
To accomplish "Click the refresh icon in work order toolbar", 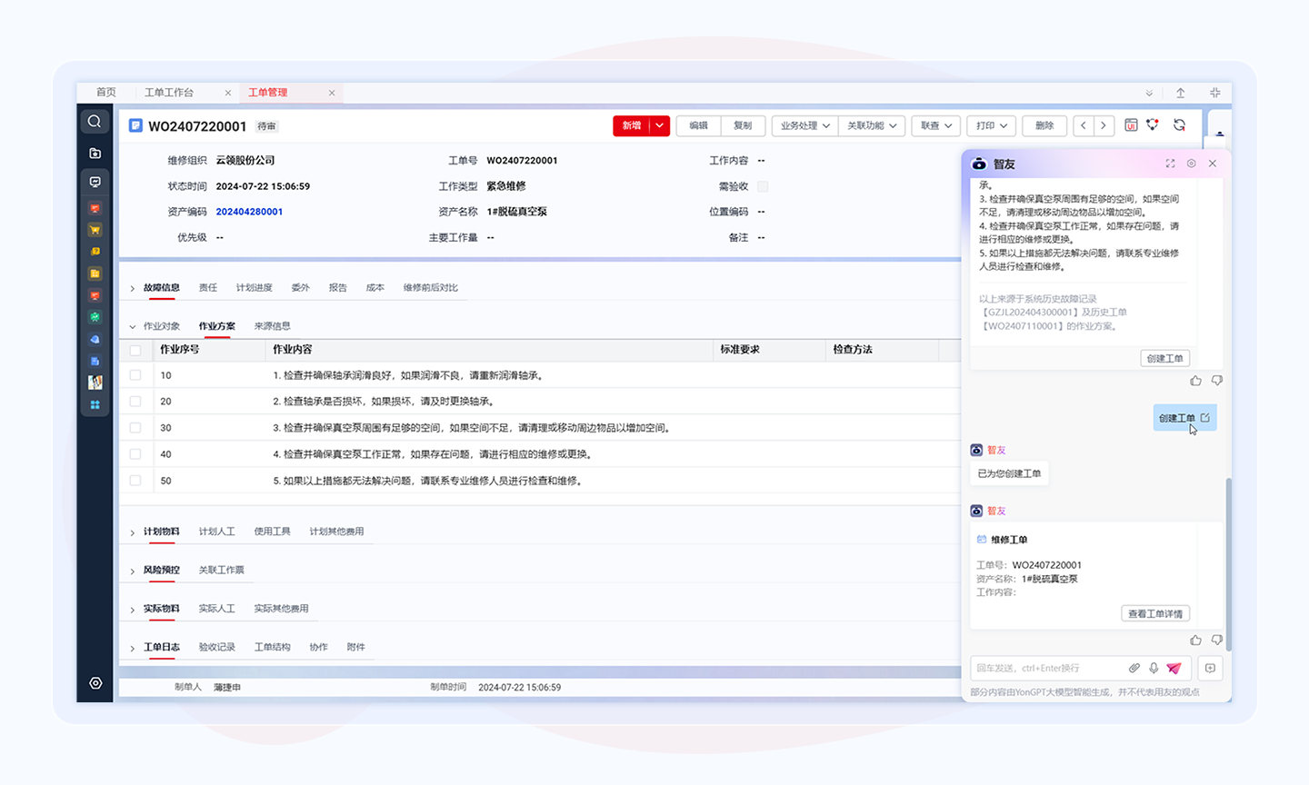I will coord(1179,125).
